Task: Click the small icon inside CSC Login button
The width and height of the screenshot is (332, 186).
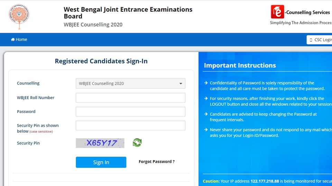Action: point(311,40)
